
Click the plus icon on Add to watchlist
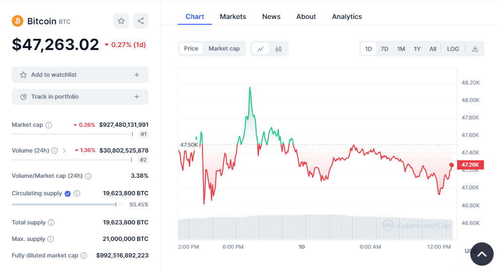[137, 75]
